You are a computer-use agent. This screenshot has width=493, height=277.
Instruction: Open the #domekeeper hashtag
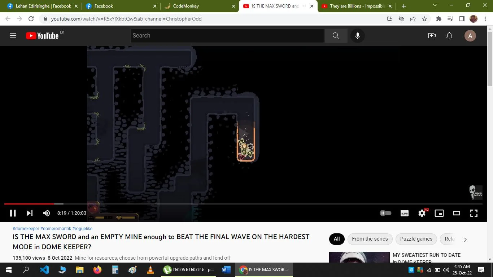click(26, 229)
